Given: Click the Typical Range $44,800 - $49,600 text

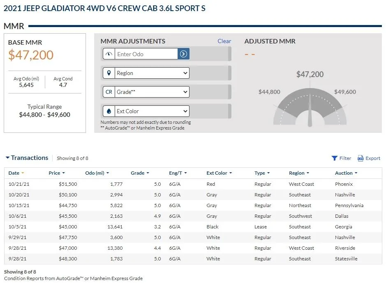Looking at the screenshot, I should click(x=44, y=114).
